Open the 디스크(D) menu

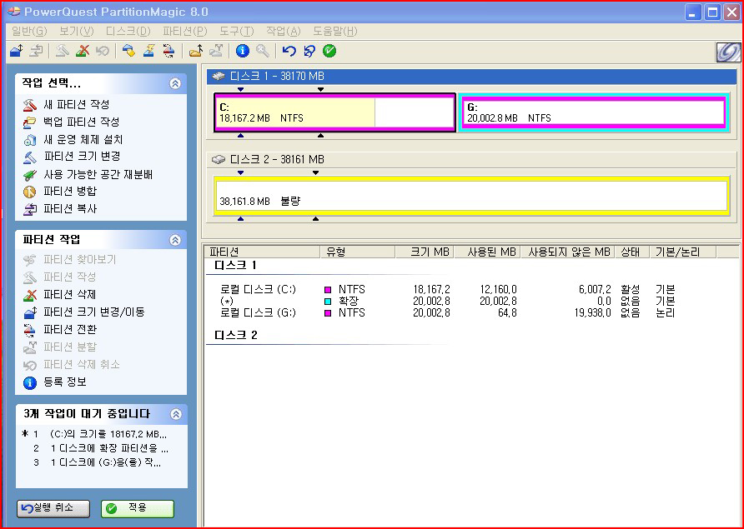tap(128, 32)
